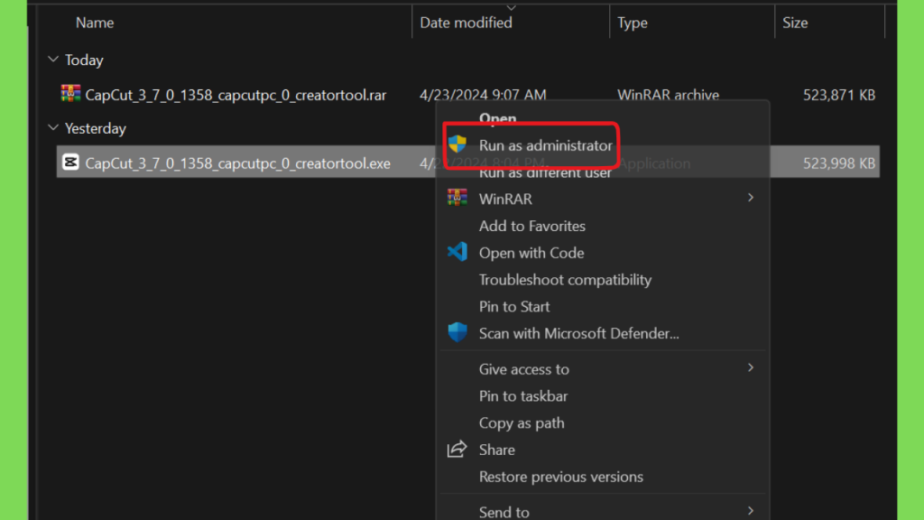The image size is (924, 520).
Task: Select the CapCut creatortool.exe file name
Action: [237, 163]
